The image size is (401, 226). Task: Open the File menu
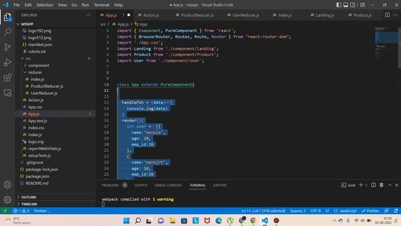pyautogui.click(x=16, y=5)
